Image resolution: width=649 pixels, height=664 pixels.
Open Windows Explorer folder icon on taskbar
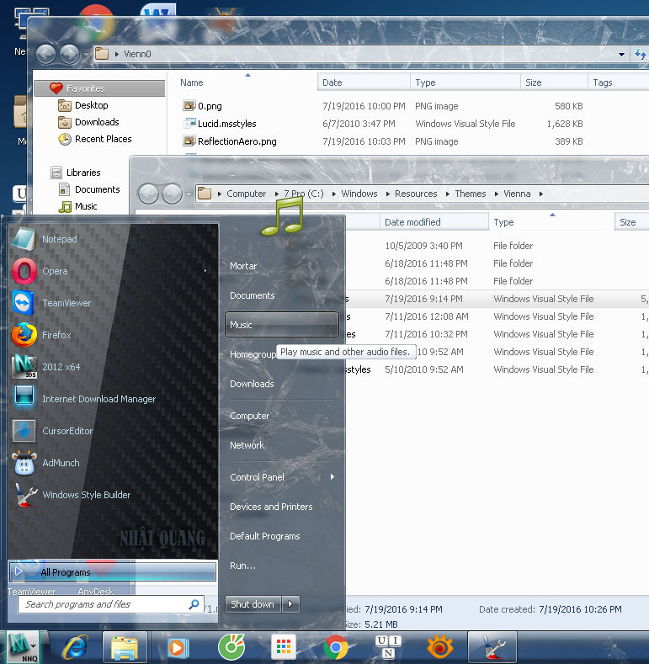tap(125, 647)
